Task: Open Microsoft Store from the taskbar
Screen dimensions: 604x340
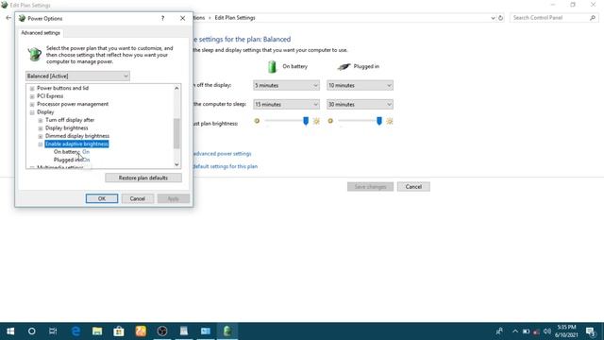Action: 119,331
